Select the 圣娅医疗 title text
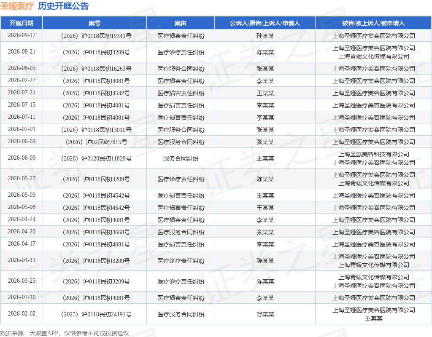432x337 pixels. (17, 6)
